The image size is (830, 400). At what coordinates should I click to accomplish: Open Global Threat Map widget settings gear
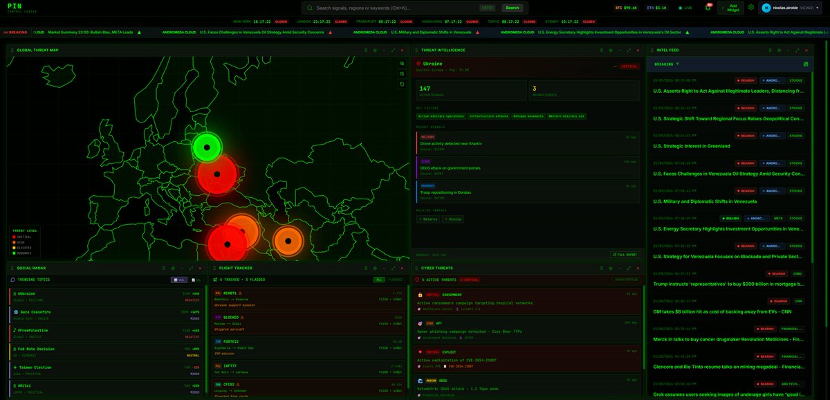pyautogui.click(x=375, y=50)
